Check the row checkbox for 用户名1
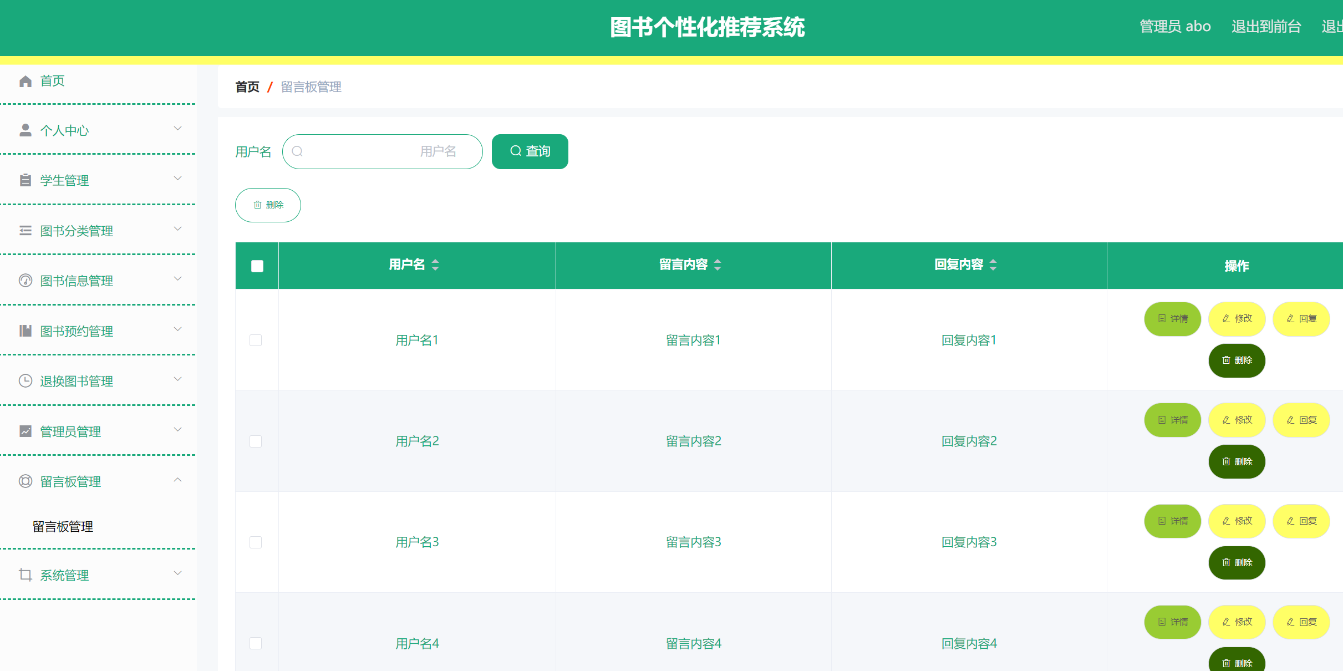This screenshot has width=1343, height=671. point(256,340)
